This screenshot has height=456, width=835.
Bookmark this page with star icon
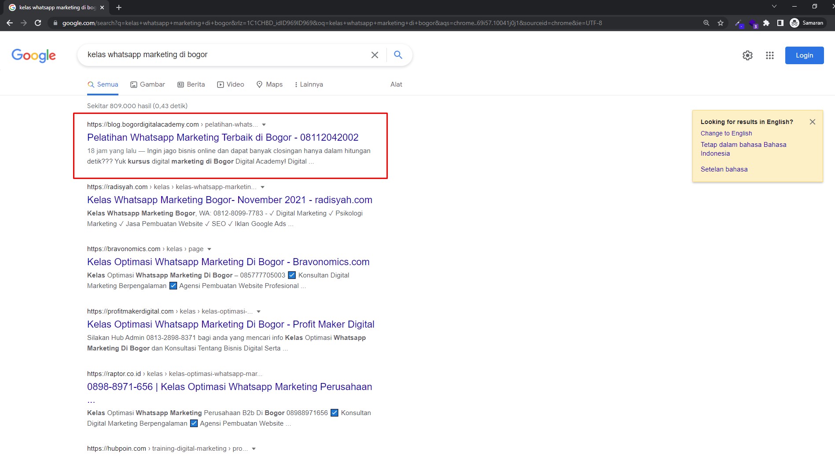click(x=721, y=23)
